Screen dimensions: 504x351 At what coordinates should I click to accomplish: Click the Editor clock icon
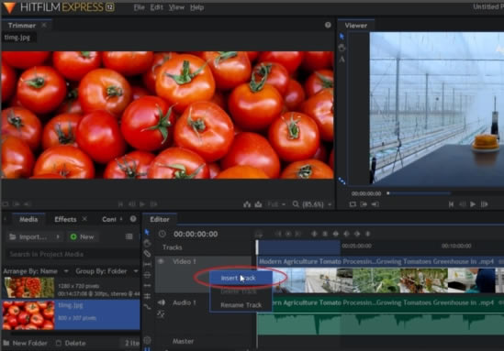[162, 234]
